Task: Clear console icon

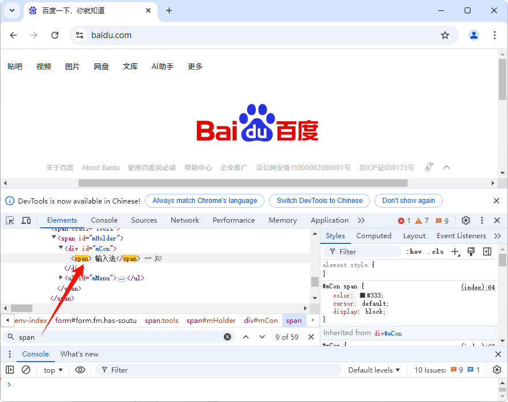Action: tap(26, 370)
